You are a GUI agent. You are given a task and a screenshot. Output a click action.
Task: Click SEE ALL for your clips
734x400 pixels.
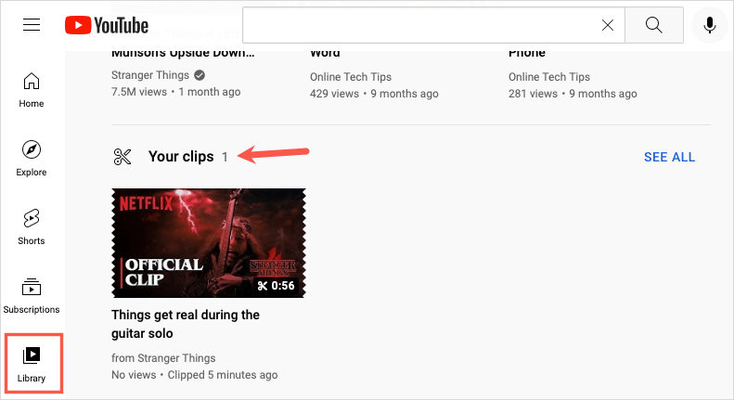[x=669, y=157]
